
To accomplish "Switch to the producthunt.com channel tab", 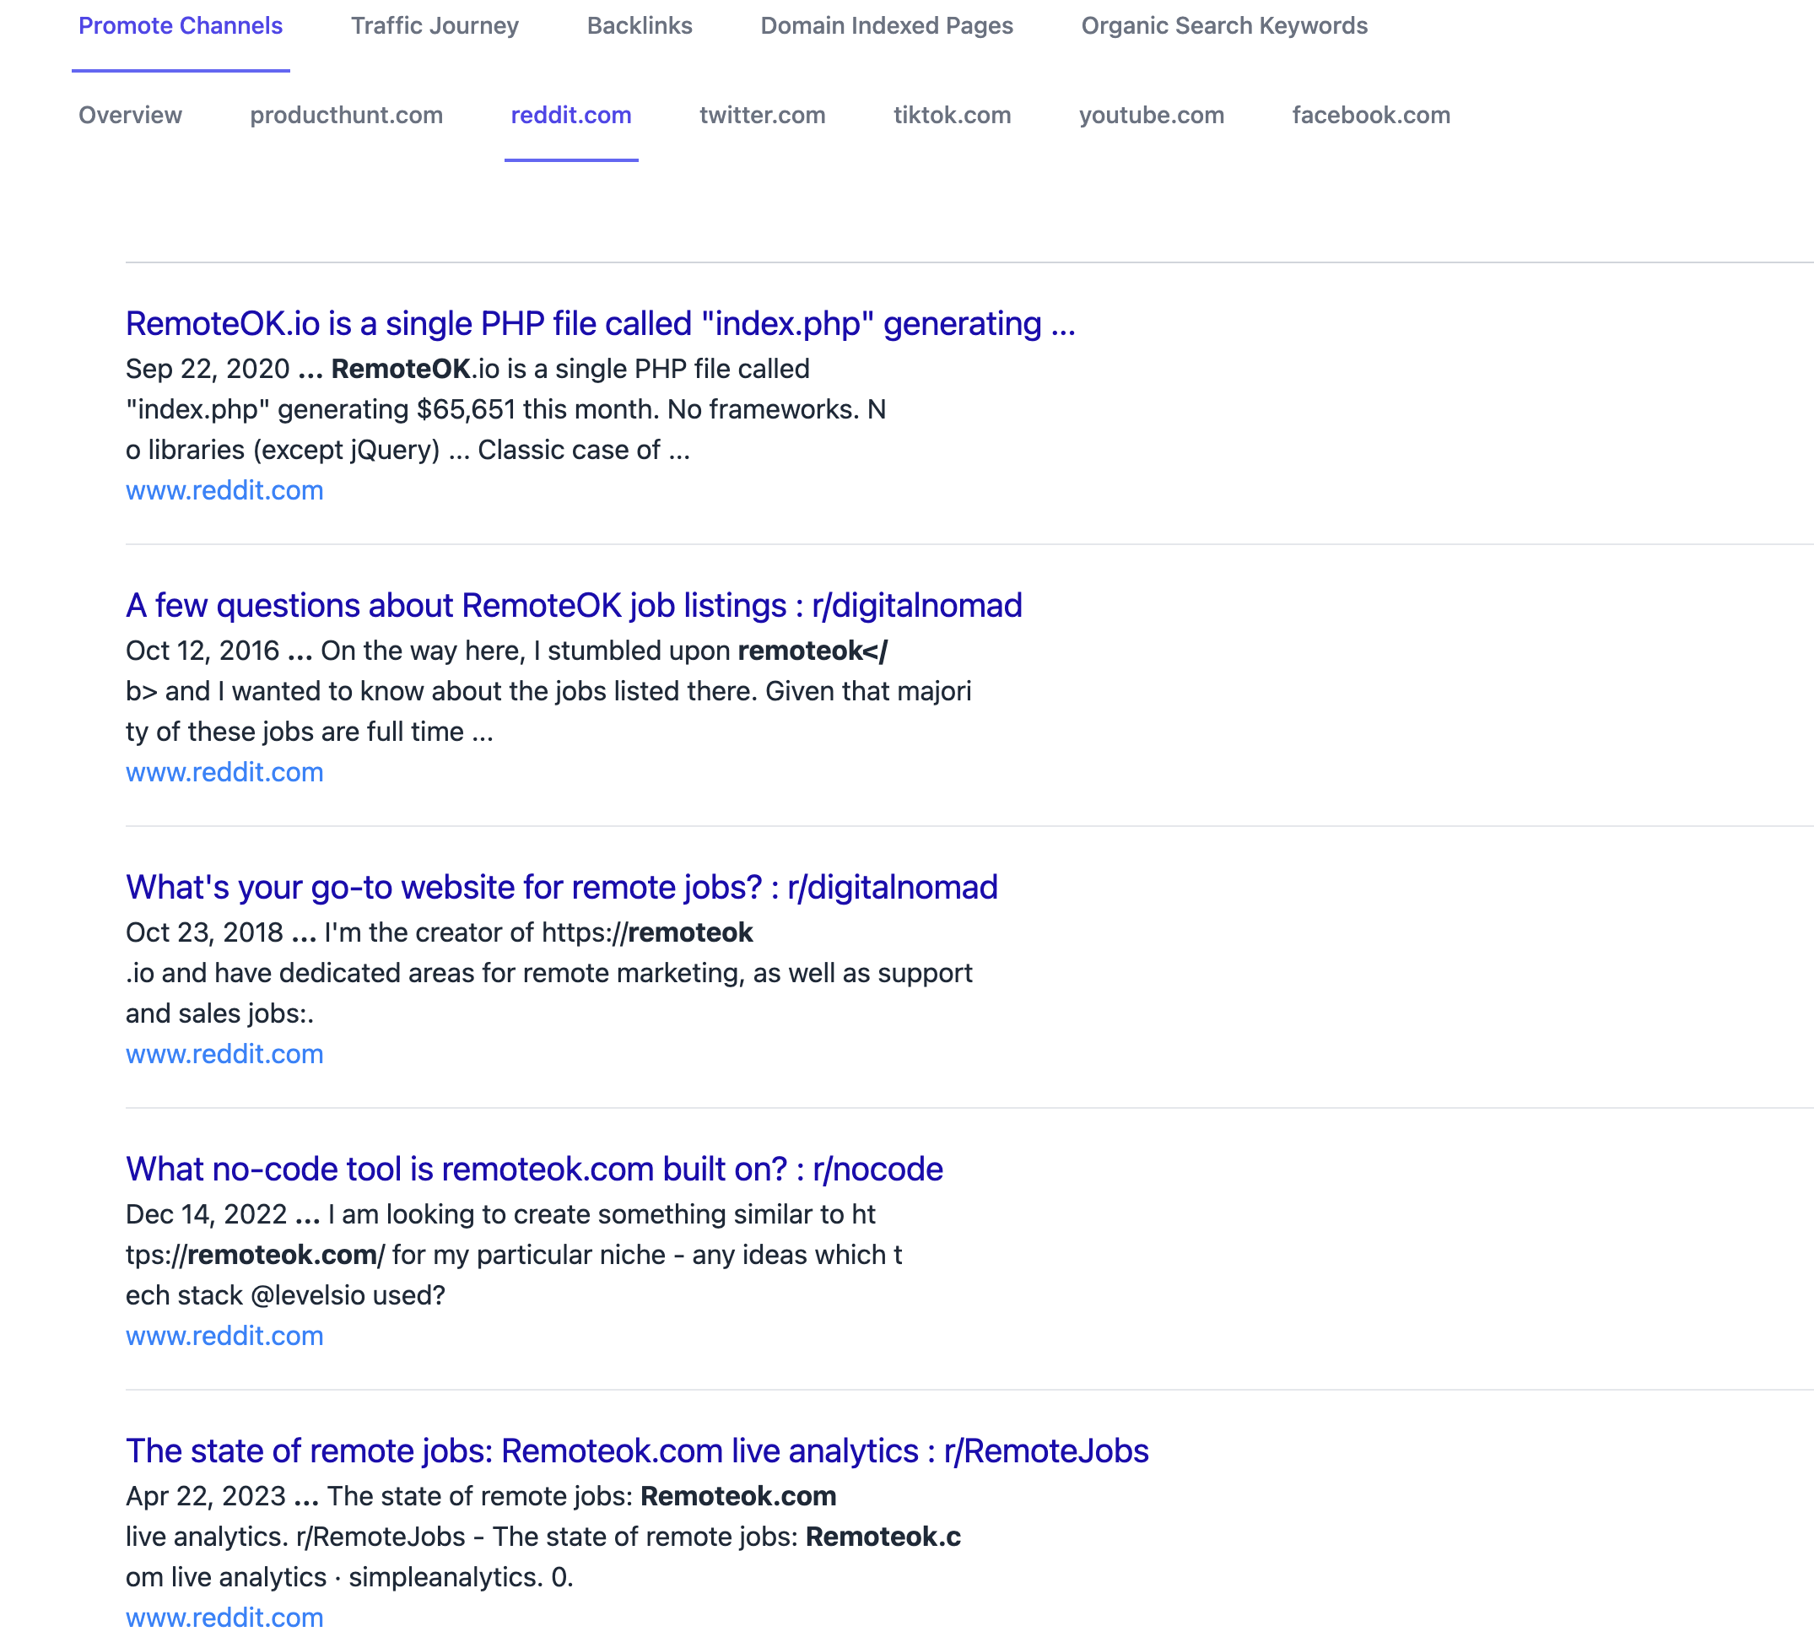I will click(346, 115).
